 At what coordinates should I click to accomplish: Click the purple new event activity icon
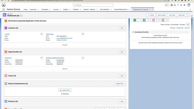154,20
